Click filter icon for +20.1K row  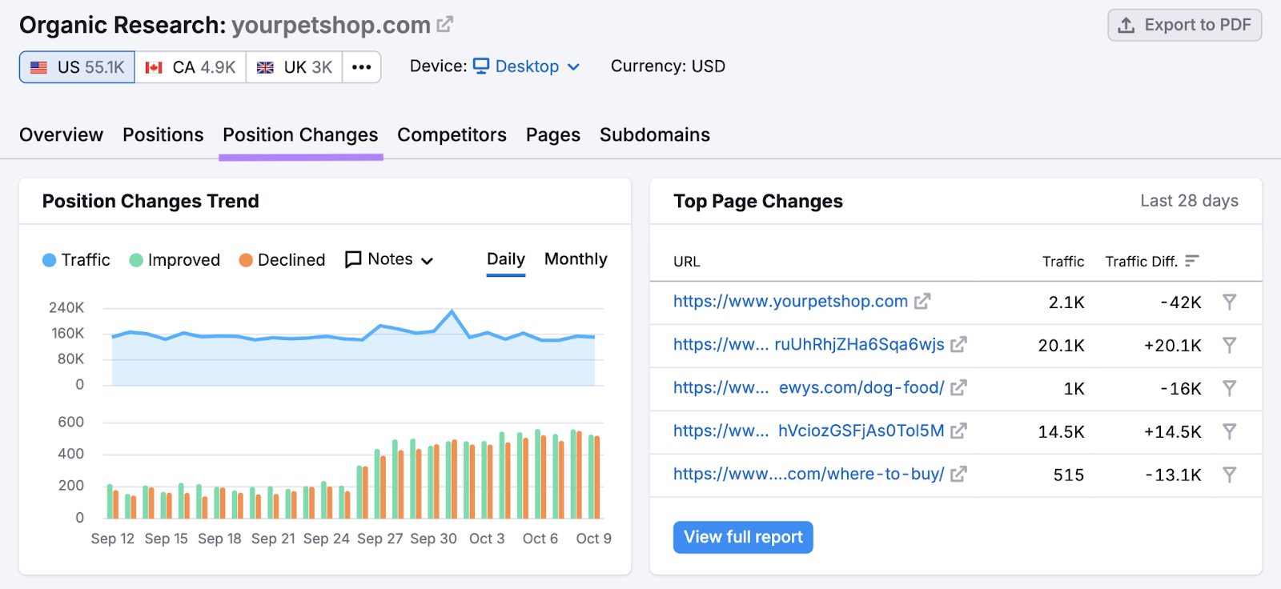pyautogui.click(x=1230, y=345)
